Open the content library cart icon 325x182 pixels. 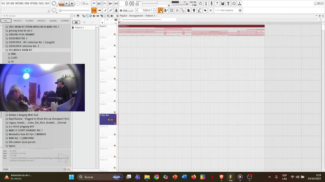pos(210,10)
